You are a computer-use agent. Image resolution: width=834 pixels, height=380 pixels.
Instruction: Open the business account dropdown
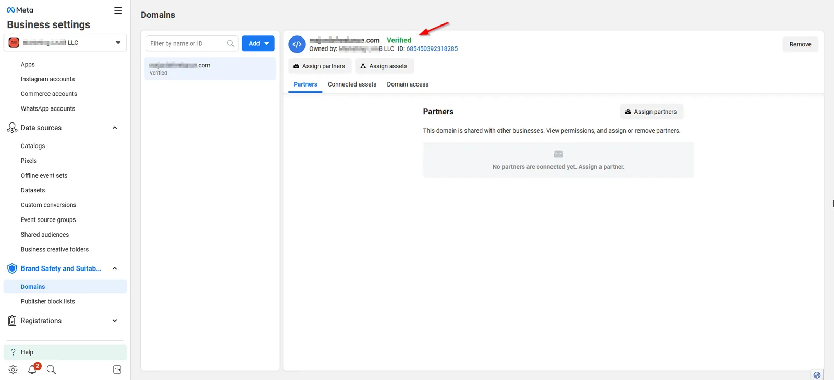pyautogui.click(x=65, y=43)
